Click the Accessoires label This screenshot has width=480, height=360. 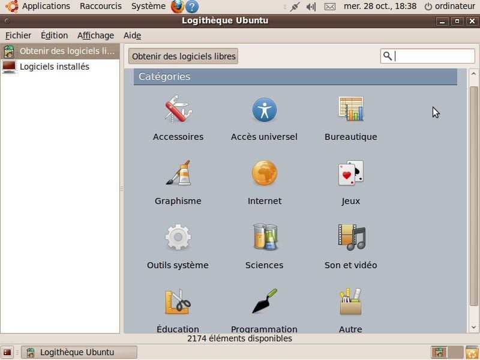coord(178,137)
